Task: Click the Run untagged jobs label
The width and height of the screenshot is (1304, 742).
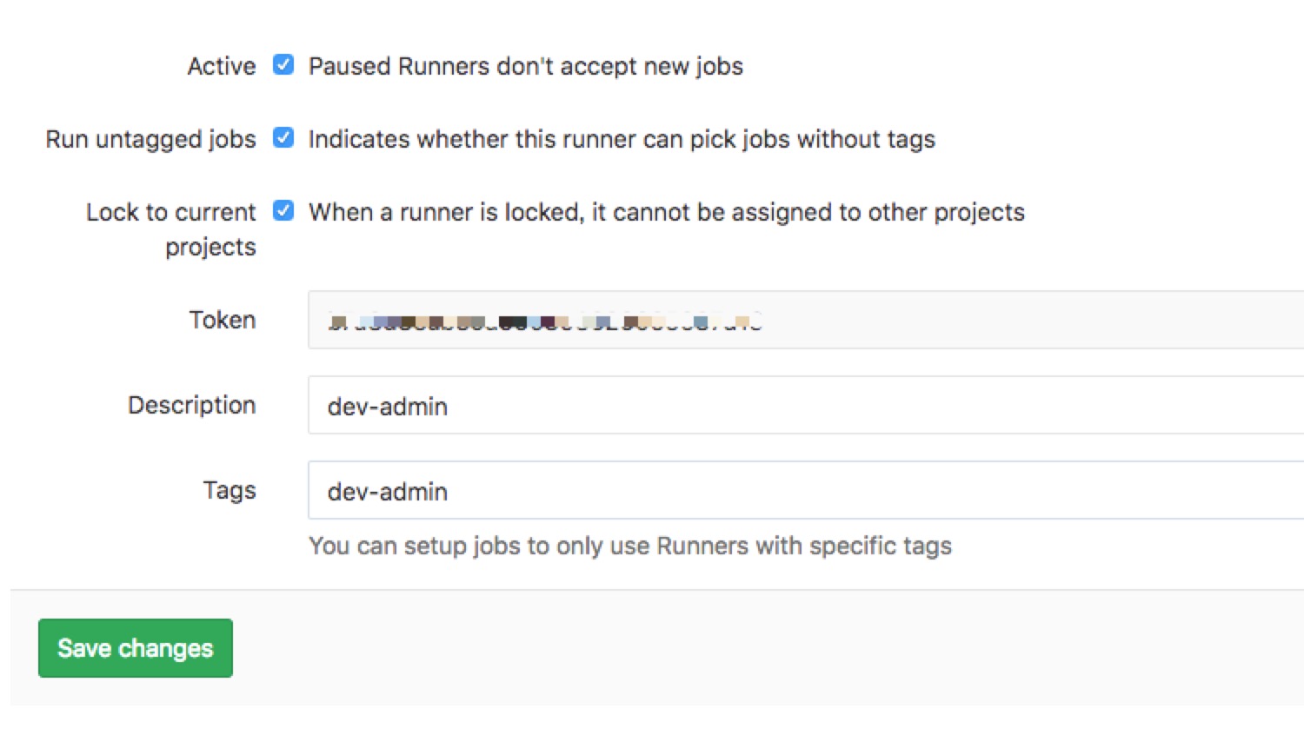Action: (x=150, y=138)
